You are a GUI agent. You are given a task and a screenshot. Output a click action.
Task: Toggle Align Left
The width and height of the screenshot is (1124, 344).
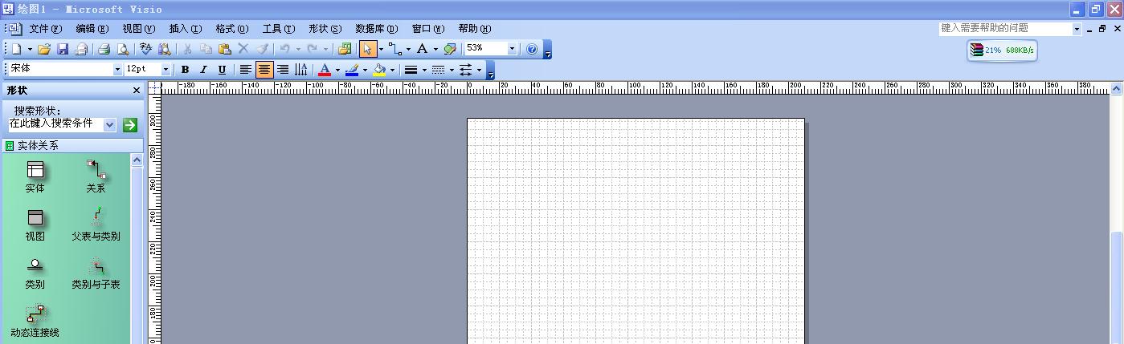(x=246, y=70)
